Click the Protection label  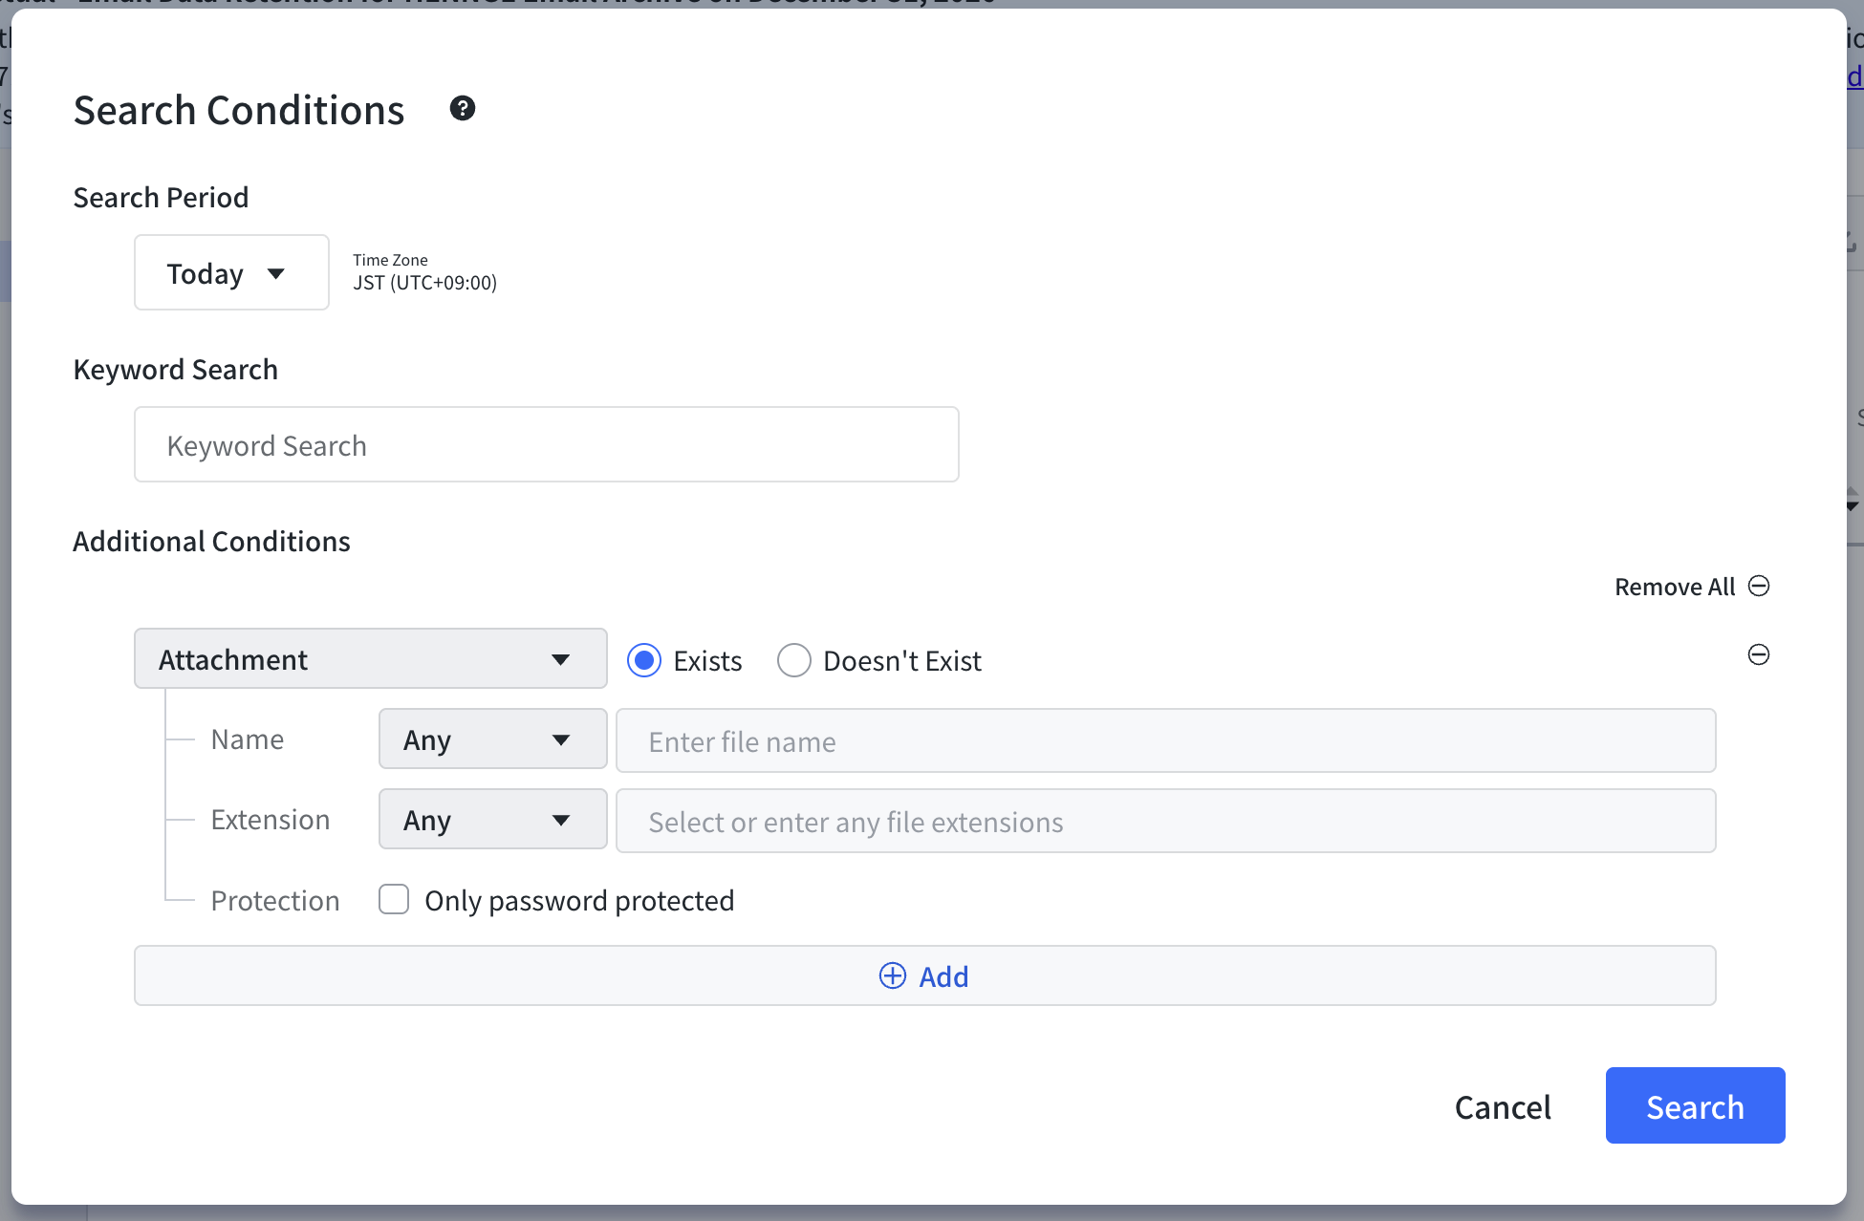275,901
